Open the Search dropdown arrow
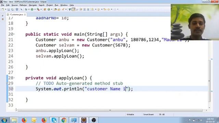 tap(66, 9)
